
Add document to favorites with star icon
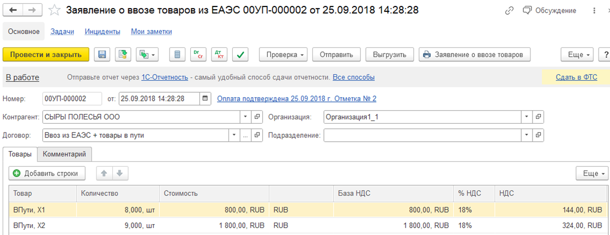[x=54, y=10]
